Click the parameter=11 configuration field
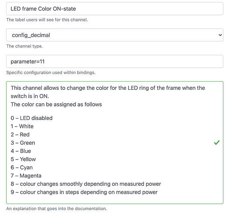This screenshot has width=225, height=218. click(x=115, y=61)
